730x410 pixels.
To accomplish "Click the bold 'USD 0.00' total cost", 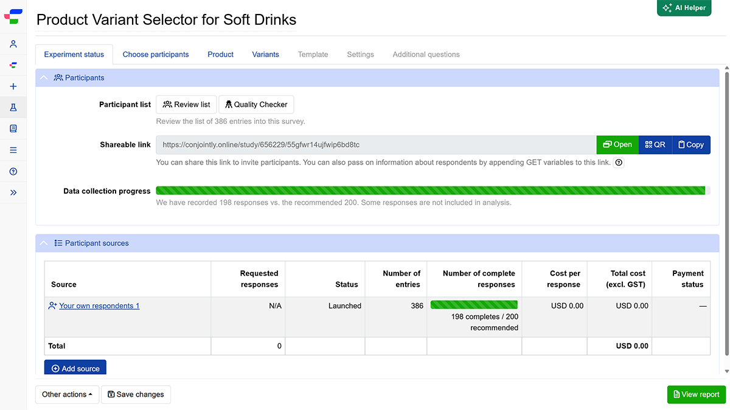I will tap(632, 346).
